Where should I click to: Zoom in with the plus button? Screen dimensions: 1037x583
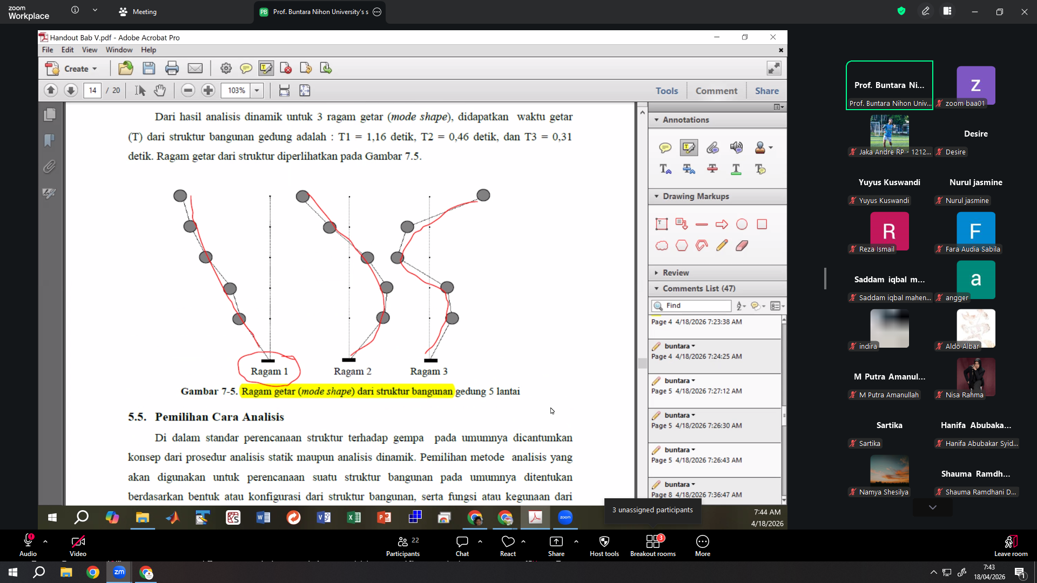[208, 90]
